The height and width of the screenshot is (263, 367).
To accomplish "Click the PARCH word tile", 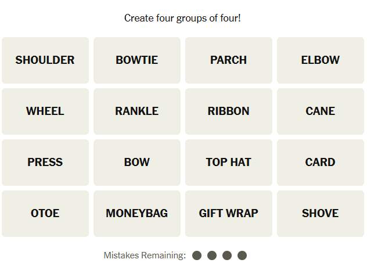I will (x=229, y=60).
